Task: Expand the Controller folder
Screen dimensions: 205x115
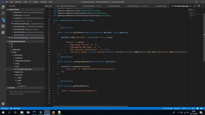Action: 19,58
